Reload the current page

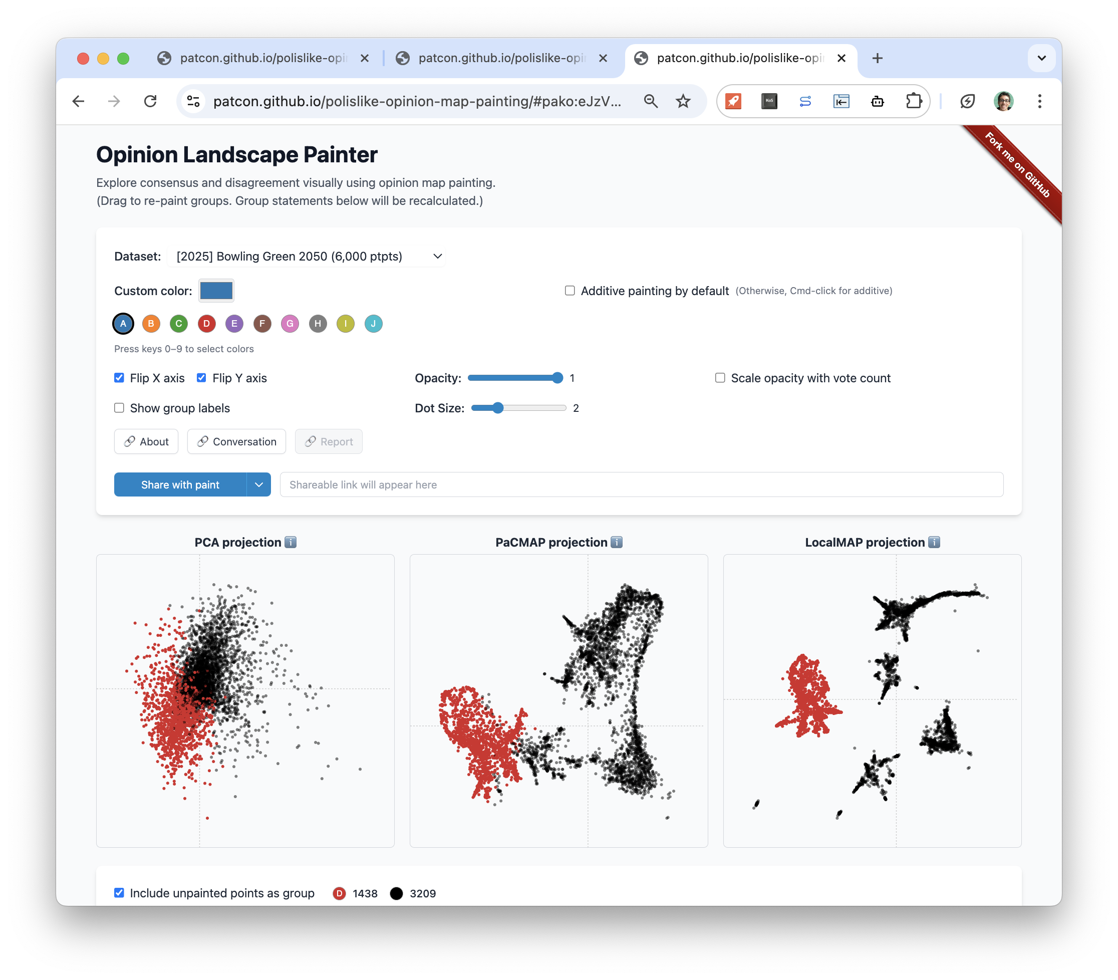pos(150,101)
